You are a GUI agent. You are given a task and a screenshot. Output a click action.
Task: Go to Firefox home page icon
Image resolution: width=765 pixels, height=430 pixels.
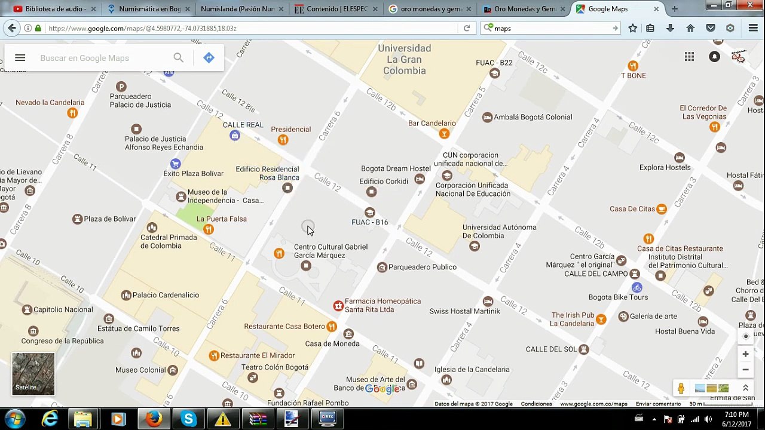click(x=690, y=28)
